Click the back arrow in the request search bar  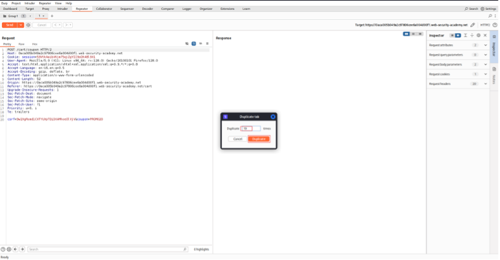click(x=15, y=249)
